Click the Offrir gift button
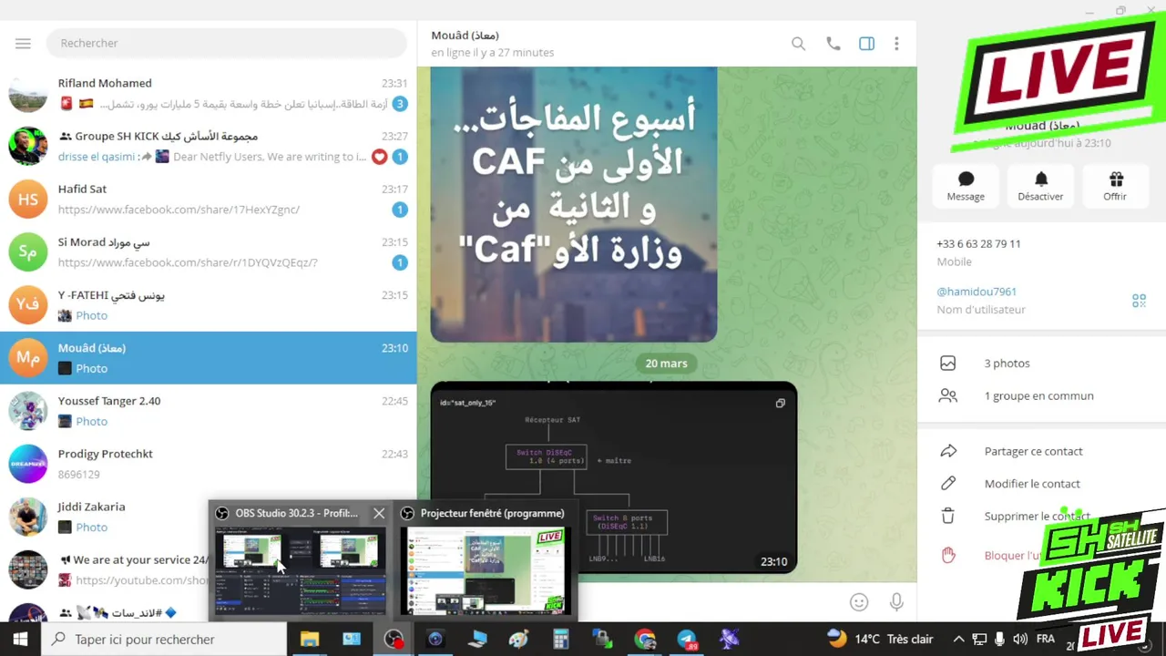 click(1115, 186)
